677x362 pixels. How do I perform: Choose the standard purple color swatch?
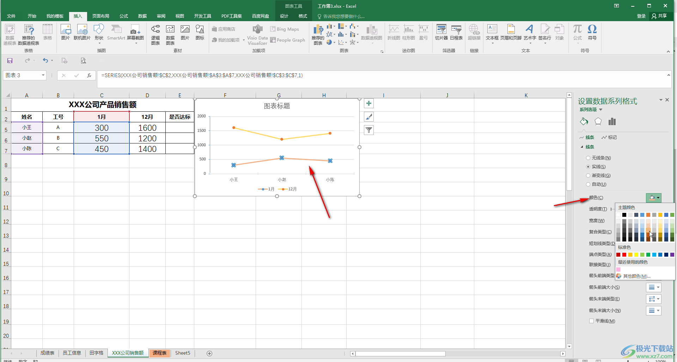pyautogui.click(x=672, y=255)
